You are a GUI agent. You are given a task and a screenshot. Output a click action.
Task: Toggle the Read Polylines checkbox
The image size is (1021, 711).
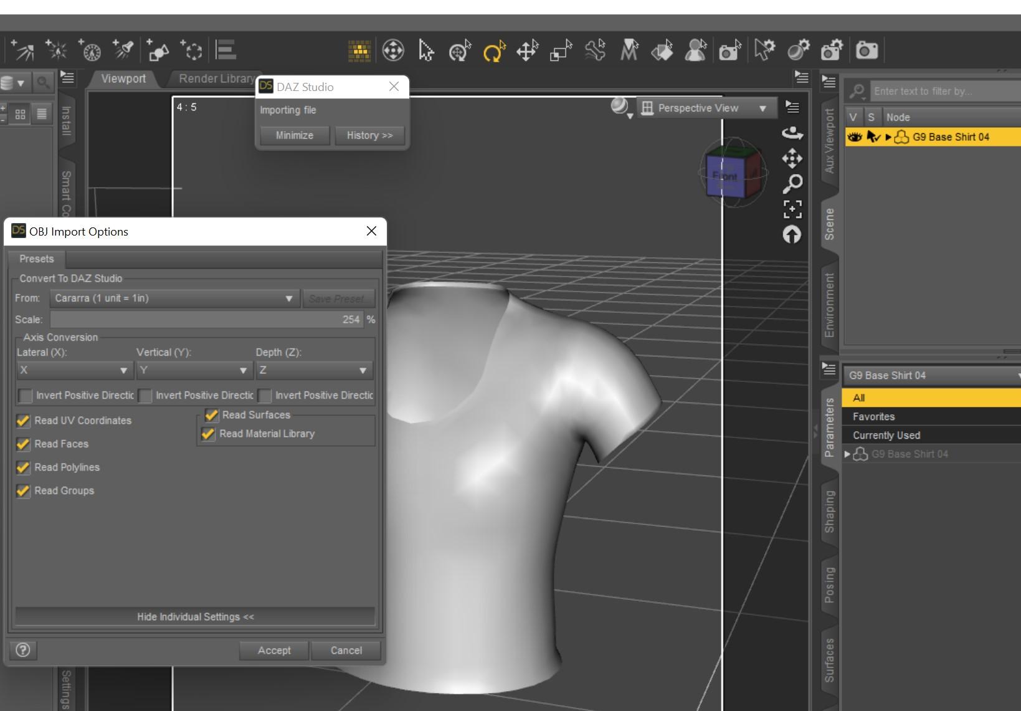click(x=23, y=467)
